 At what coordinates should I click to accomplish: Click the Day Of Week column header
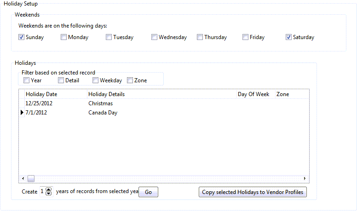pos(254,94)
